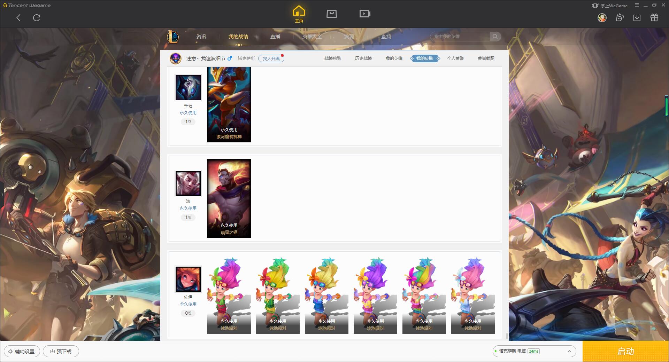Switch to 我的英雄 sub-tab
Image resolution: width=669 pixels, height=362 pixels.
pyautogui.click(x=394, y=58)
